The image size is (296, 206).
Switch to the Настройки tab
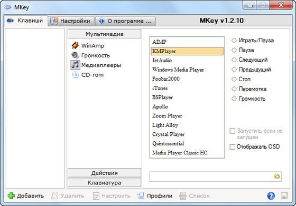tap(71, 21)
